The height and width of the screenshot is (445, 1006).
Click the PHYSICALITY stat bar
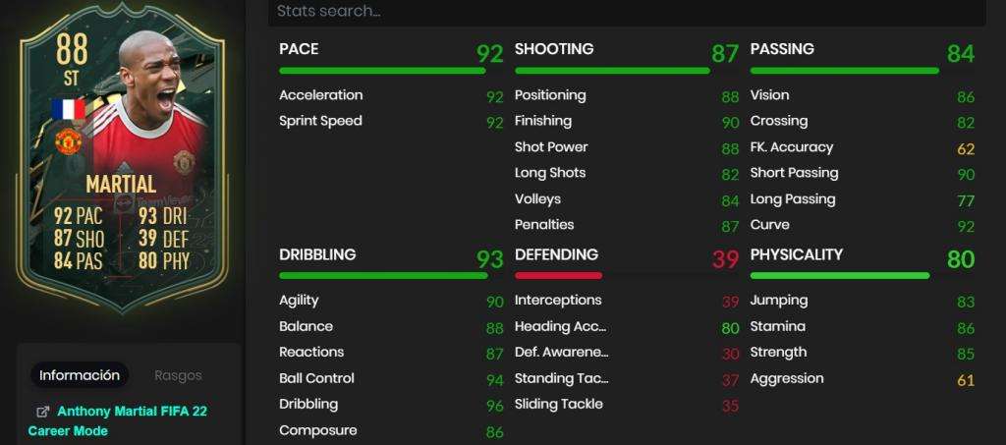840,276
